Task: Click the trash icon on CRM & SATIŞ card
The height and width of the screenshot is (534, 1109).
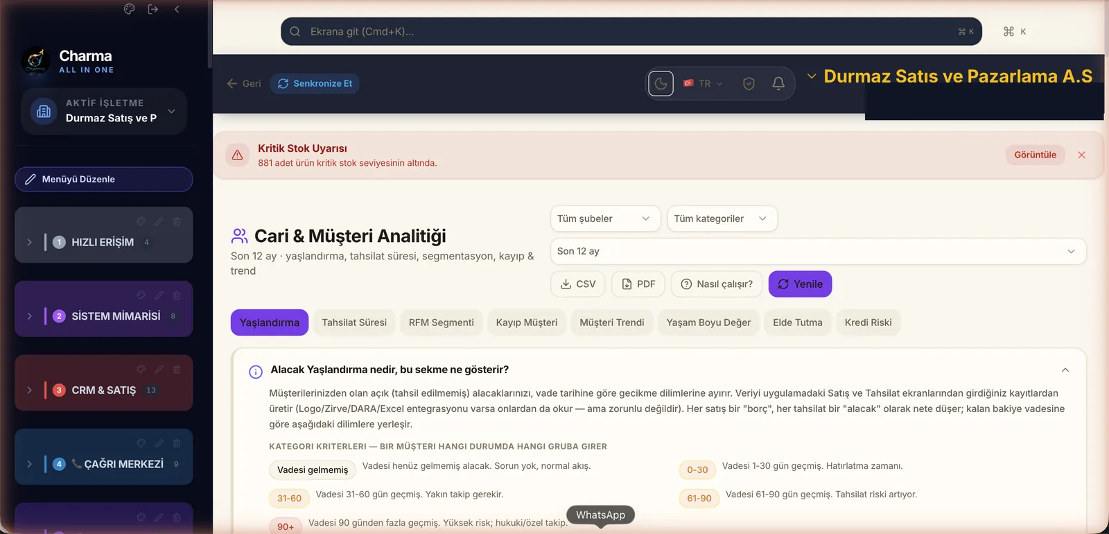Action: click(177, 370)
